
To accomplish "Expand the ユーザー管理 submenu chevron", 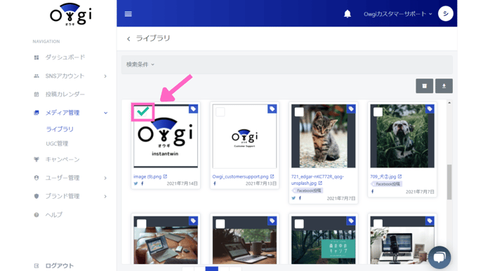I will [105, 178].
